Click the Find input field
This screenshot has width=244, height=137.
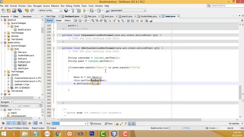[68, 124]
